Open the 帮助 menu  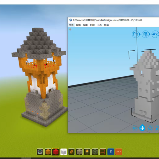[x=106, y=25]
